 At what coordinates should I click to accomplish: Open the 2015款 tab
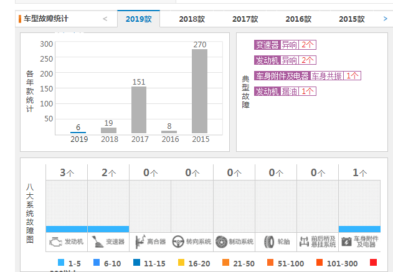352,19
